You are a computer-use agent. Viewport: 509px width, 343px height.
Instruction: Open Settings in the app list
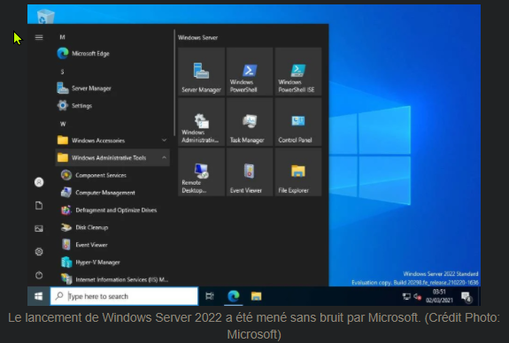(x=112, y=106)
